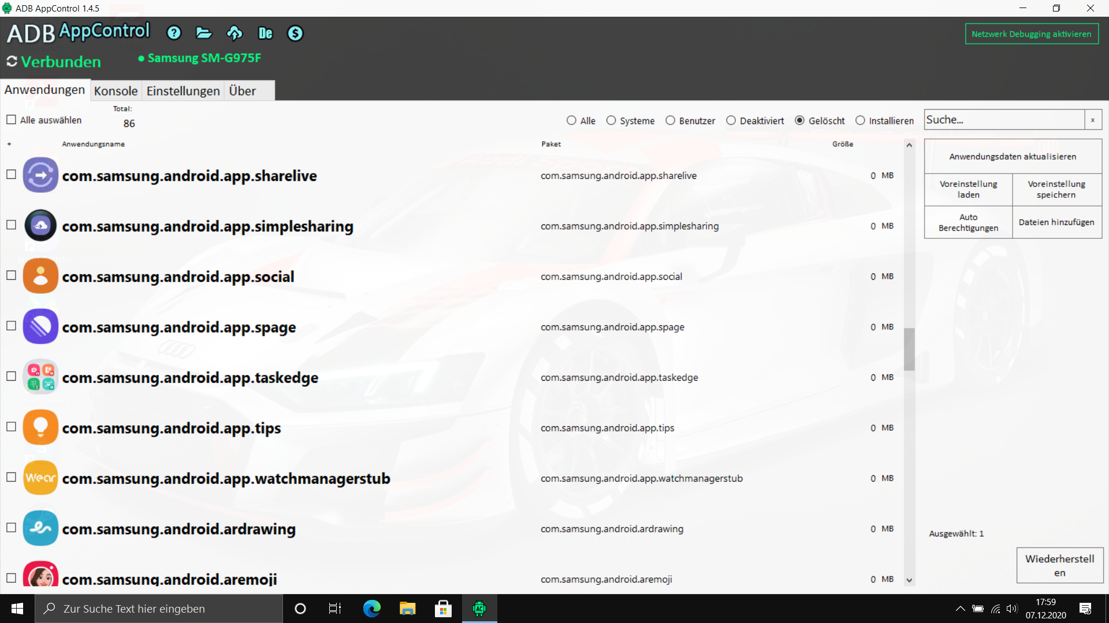This screenshot has height=623, width=1109.
Task: Show hidden tray icons chevron
Action: click(960, 609)
